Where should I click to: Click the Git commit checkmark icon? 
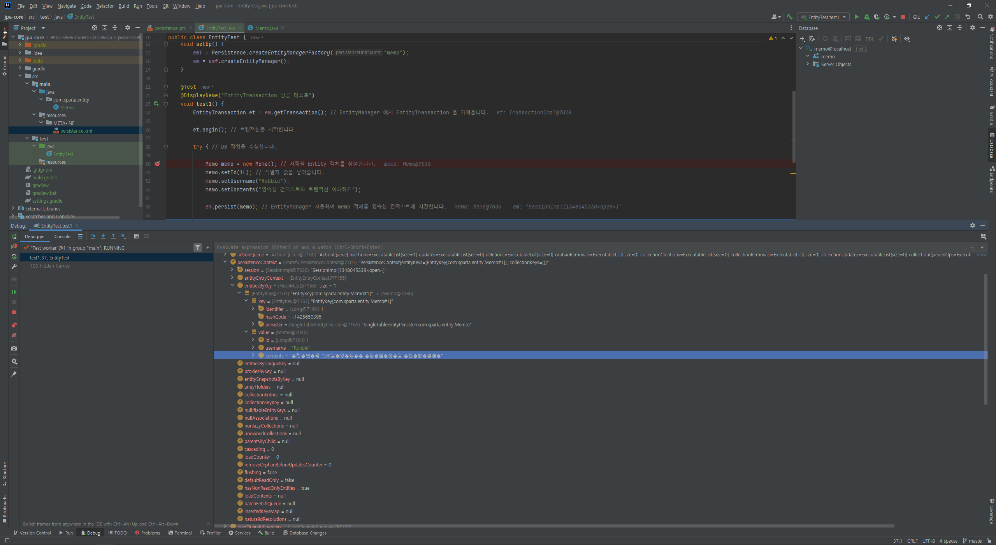937,17
